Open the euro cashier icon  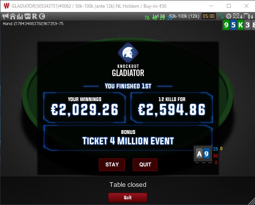point(42,16)
